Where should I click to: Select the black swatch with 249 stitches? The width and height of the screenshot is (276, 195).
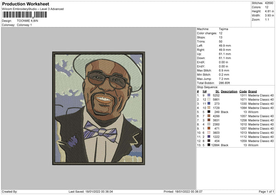click(x=209, y=112)
